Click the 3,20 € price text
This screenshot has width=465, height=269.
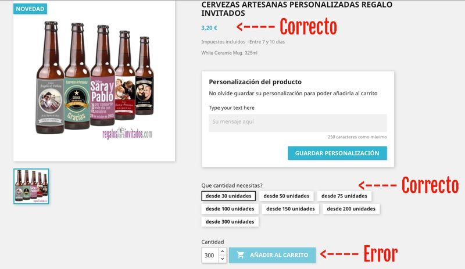click(209, 28)
